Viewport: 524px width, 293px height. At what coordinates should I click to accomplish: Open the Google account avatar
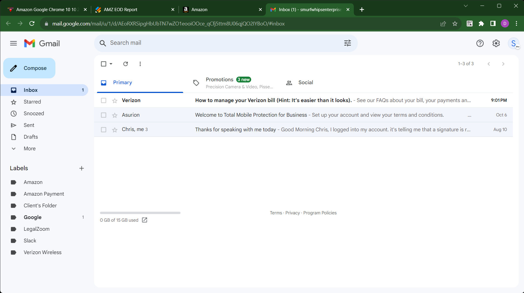tap(513, 43)
